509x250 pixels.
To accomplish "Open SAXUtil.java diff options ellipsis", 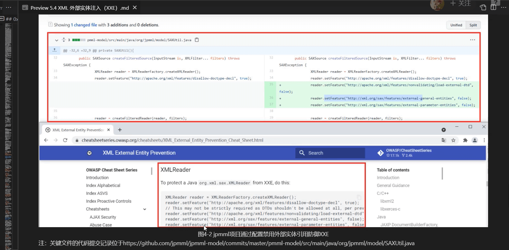I will pos(472,40).
